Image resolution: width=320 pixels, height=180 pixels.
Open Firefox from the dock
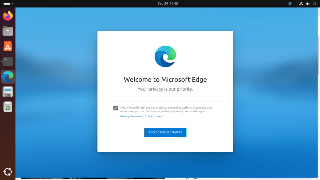point(8,16)
